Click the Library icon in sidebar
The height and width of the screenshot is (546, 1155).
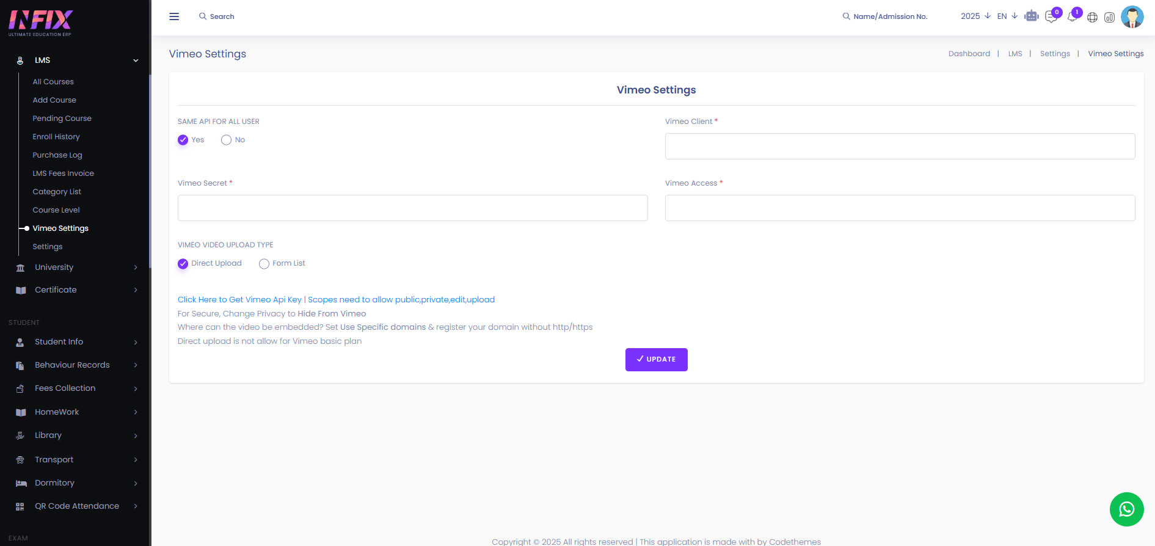pyautogui.click(x=20, y=435)
